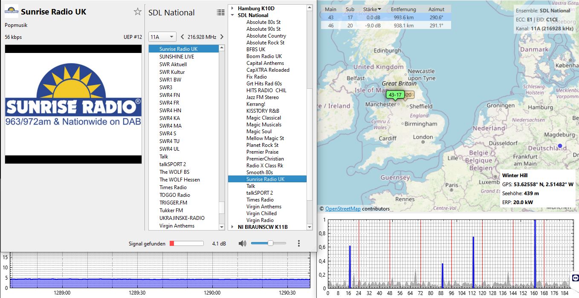Click the green 43-17 transmitter marker on map

[x=395, y=95]
